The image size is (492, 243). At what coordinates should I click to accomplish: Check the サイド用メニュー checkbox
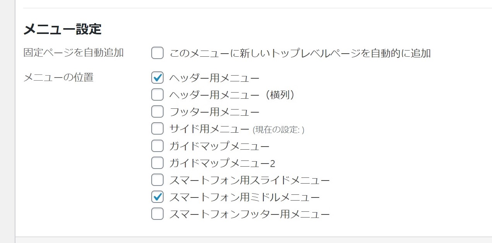coord(157,128)
